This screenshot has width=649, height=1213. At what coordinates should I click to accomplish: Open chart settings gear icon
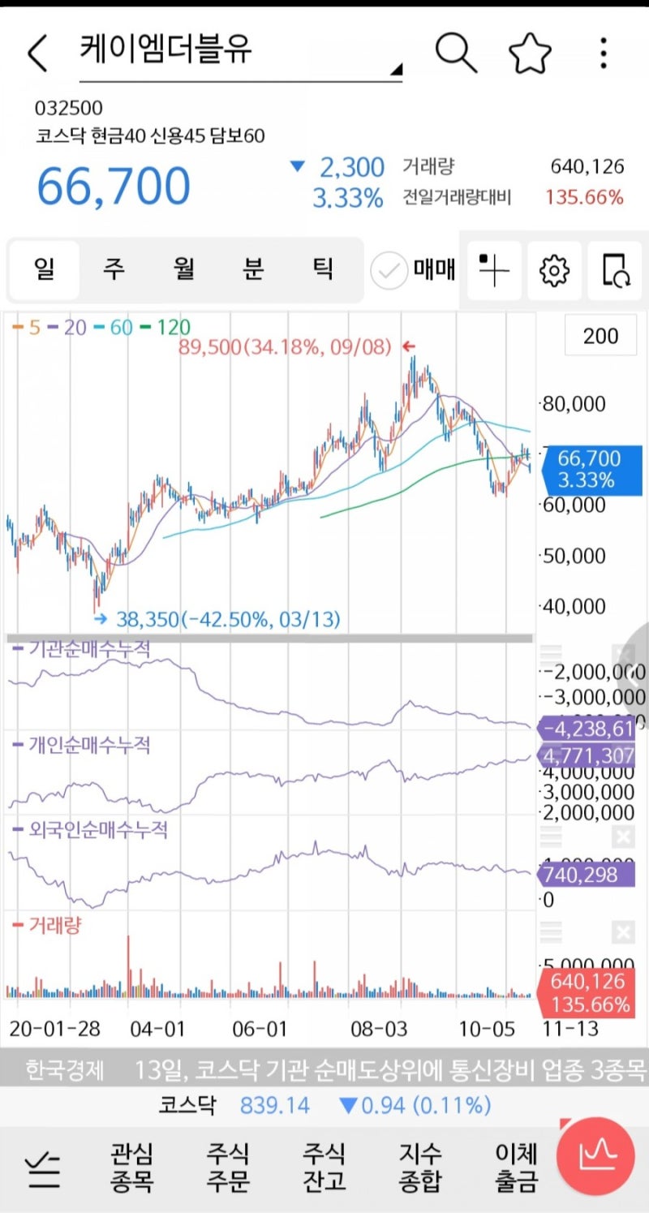click(555, 270)
